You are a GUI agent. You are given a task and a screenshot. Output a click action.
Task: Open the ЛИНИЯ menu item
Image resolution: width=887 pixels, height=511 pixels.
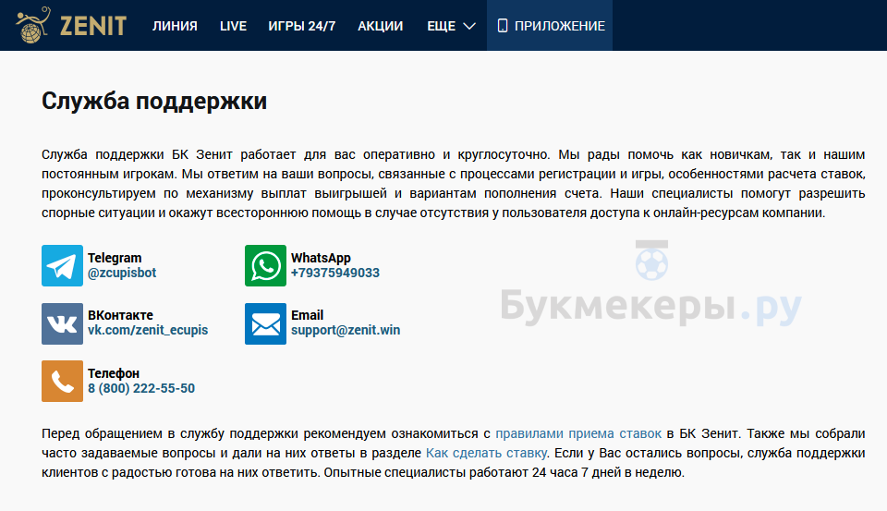[175, 26]
